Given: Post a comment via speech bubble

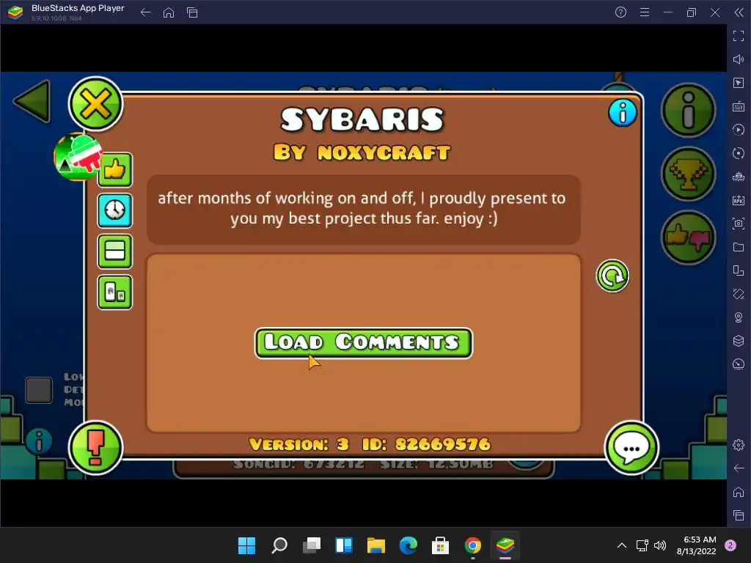Looking at the screenshot, I should pyautogui.click(x=631, y=448).
